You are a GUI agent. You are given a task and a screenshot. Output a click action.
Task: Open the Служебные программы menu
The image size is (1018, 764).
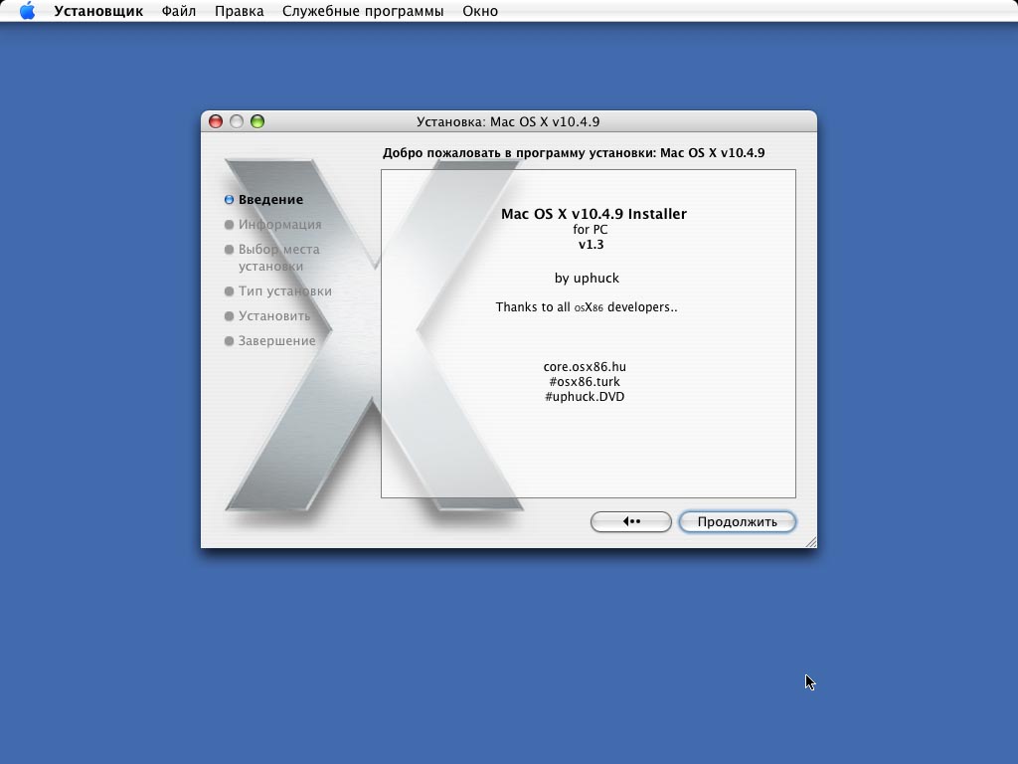[x=363, y=11]
